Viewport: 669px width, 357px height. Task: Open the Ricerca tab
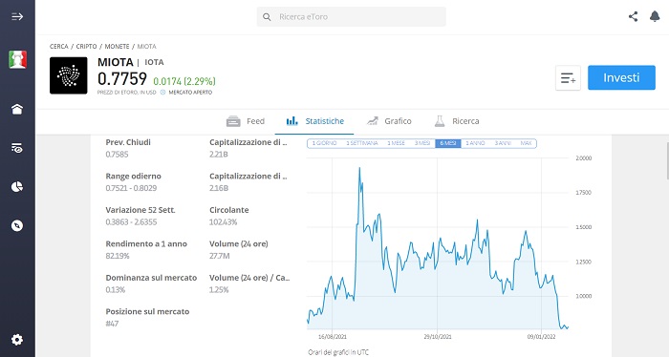click(x=457, y=121)
